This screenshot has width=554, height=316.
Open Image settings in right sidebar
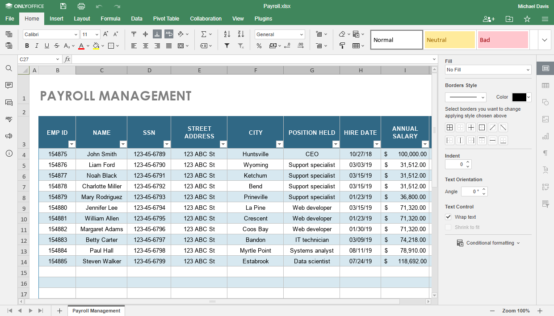point(545,119)
